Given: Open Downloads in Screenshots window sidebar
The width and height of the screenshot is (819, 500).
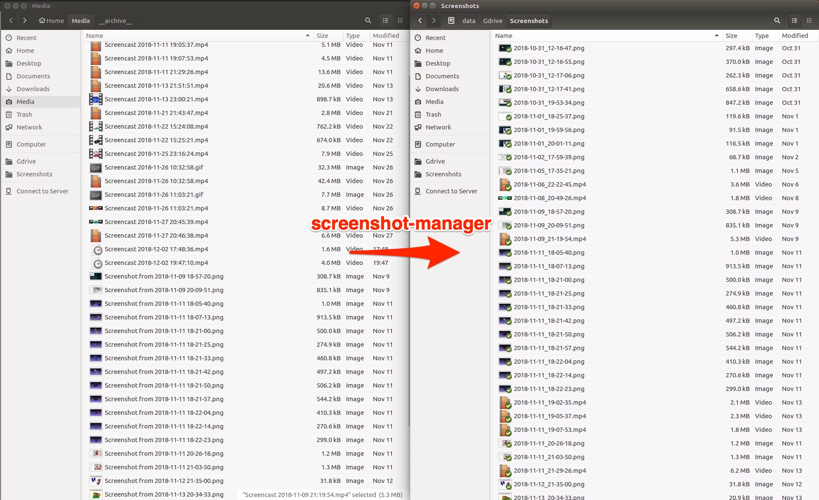Looking at the screenshot, I should coord(442,89).
